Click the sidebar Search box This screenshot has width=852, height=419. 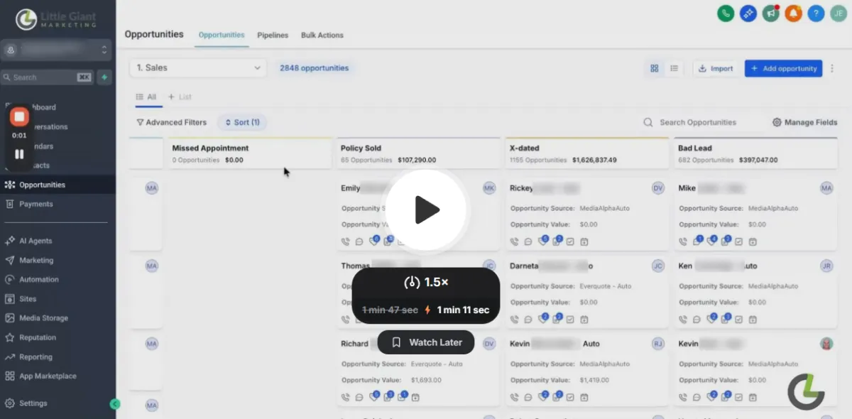tap(47, 77)
